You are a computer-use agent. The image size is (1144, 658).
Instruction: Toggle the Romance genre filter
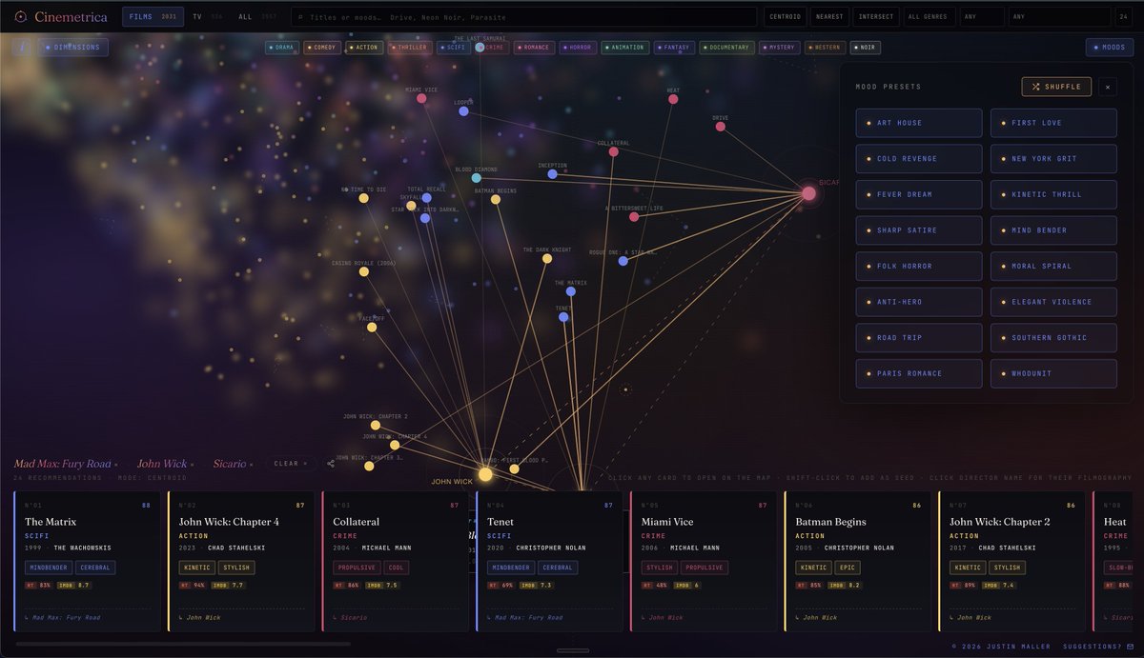[x=534, y=47]
